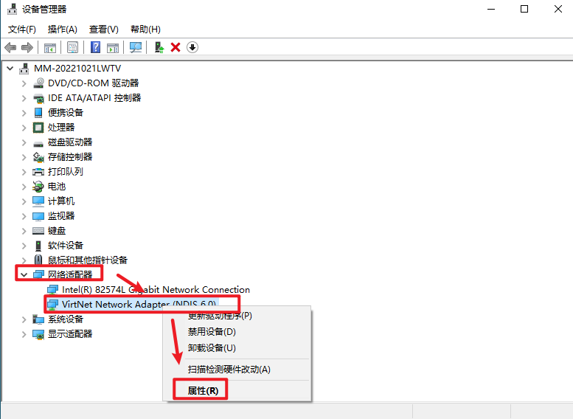Click the Device Manager title bar icon
Image resolution: width=573 pixels, height=419 pixels.
pos(12,9)
